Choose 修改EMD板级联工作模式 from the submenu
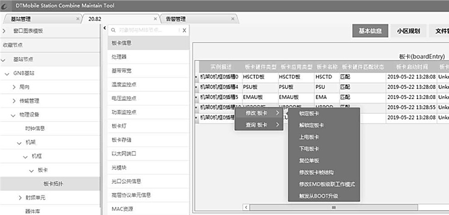The image size is (449, 215). 324,184
